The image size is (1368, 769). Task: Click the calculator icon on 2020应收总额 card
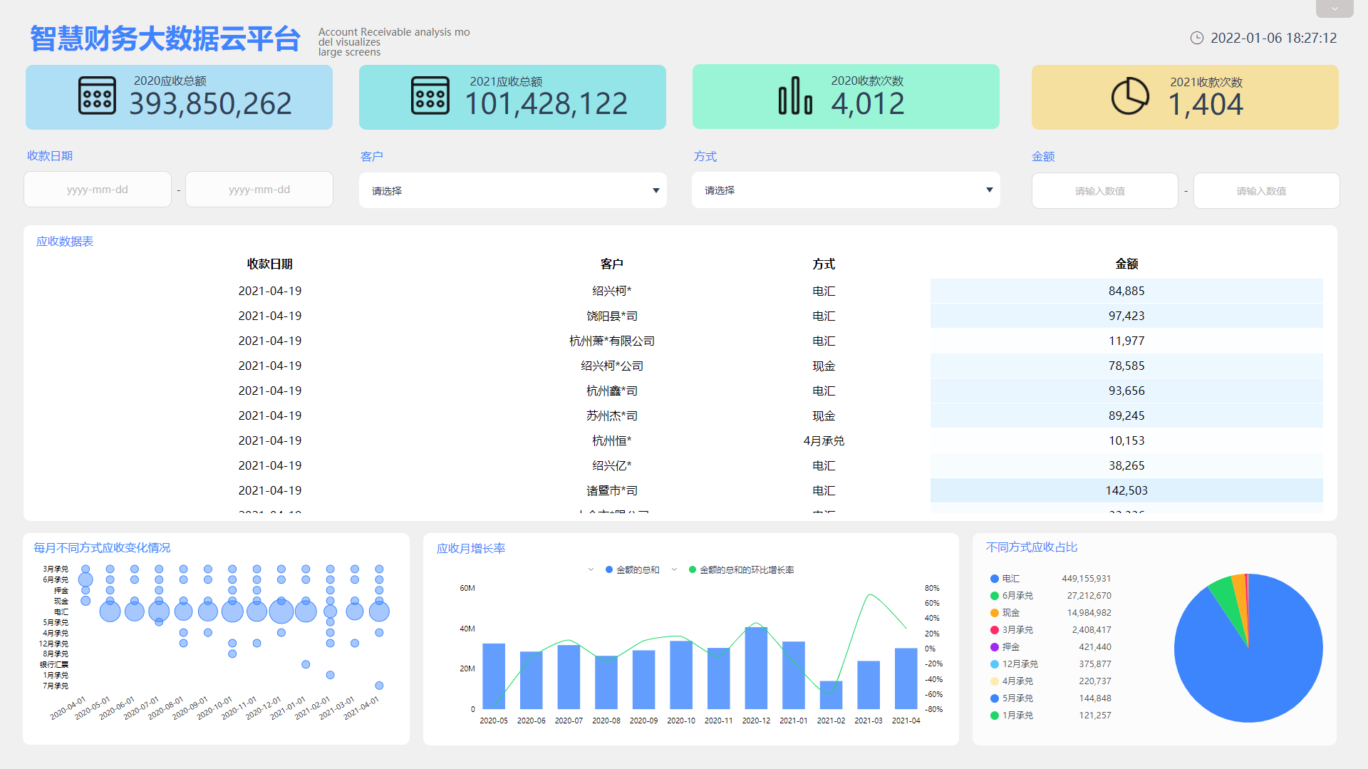click(98, 96)
